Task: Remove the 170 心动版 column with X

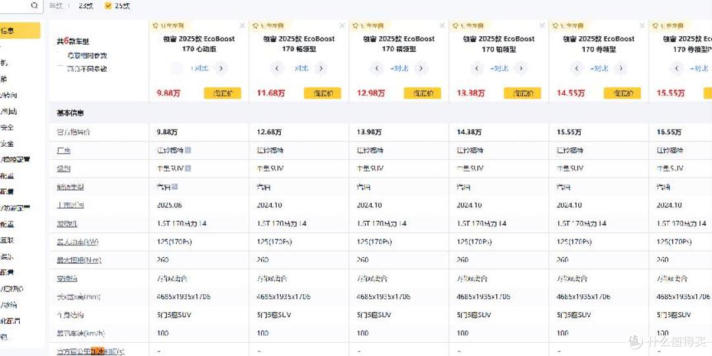Action: 242,26
